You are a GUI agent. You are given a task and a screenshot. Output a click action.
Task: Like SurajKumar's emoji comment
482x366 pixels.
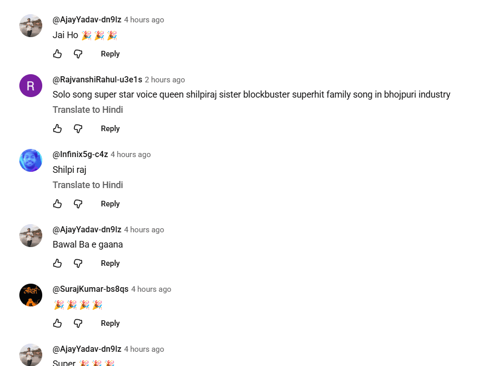tap(58, 323)
